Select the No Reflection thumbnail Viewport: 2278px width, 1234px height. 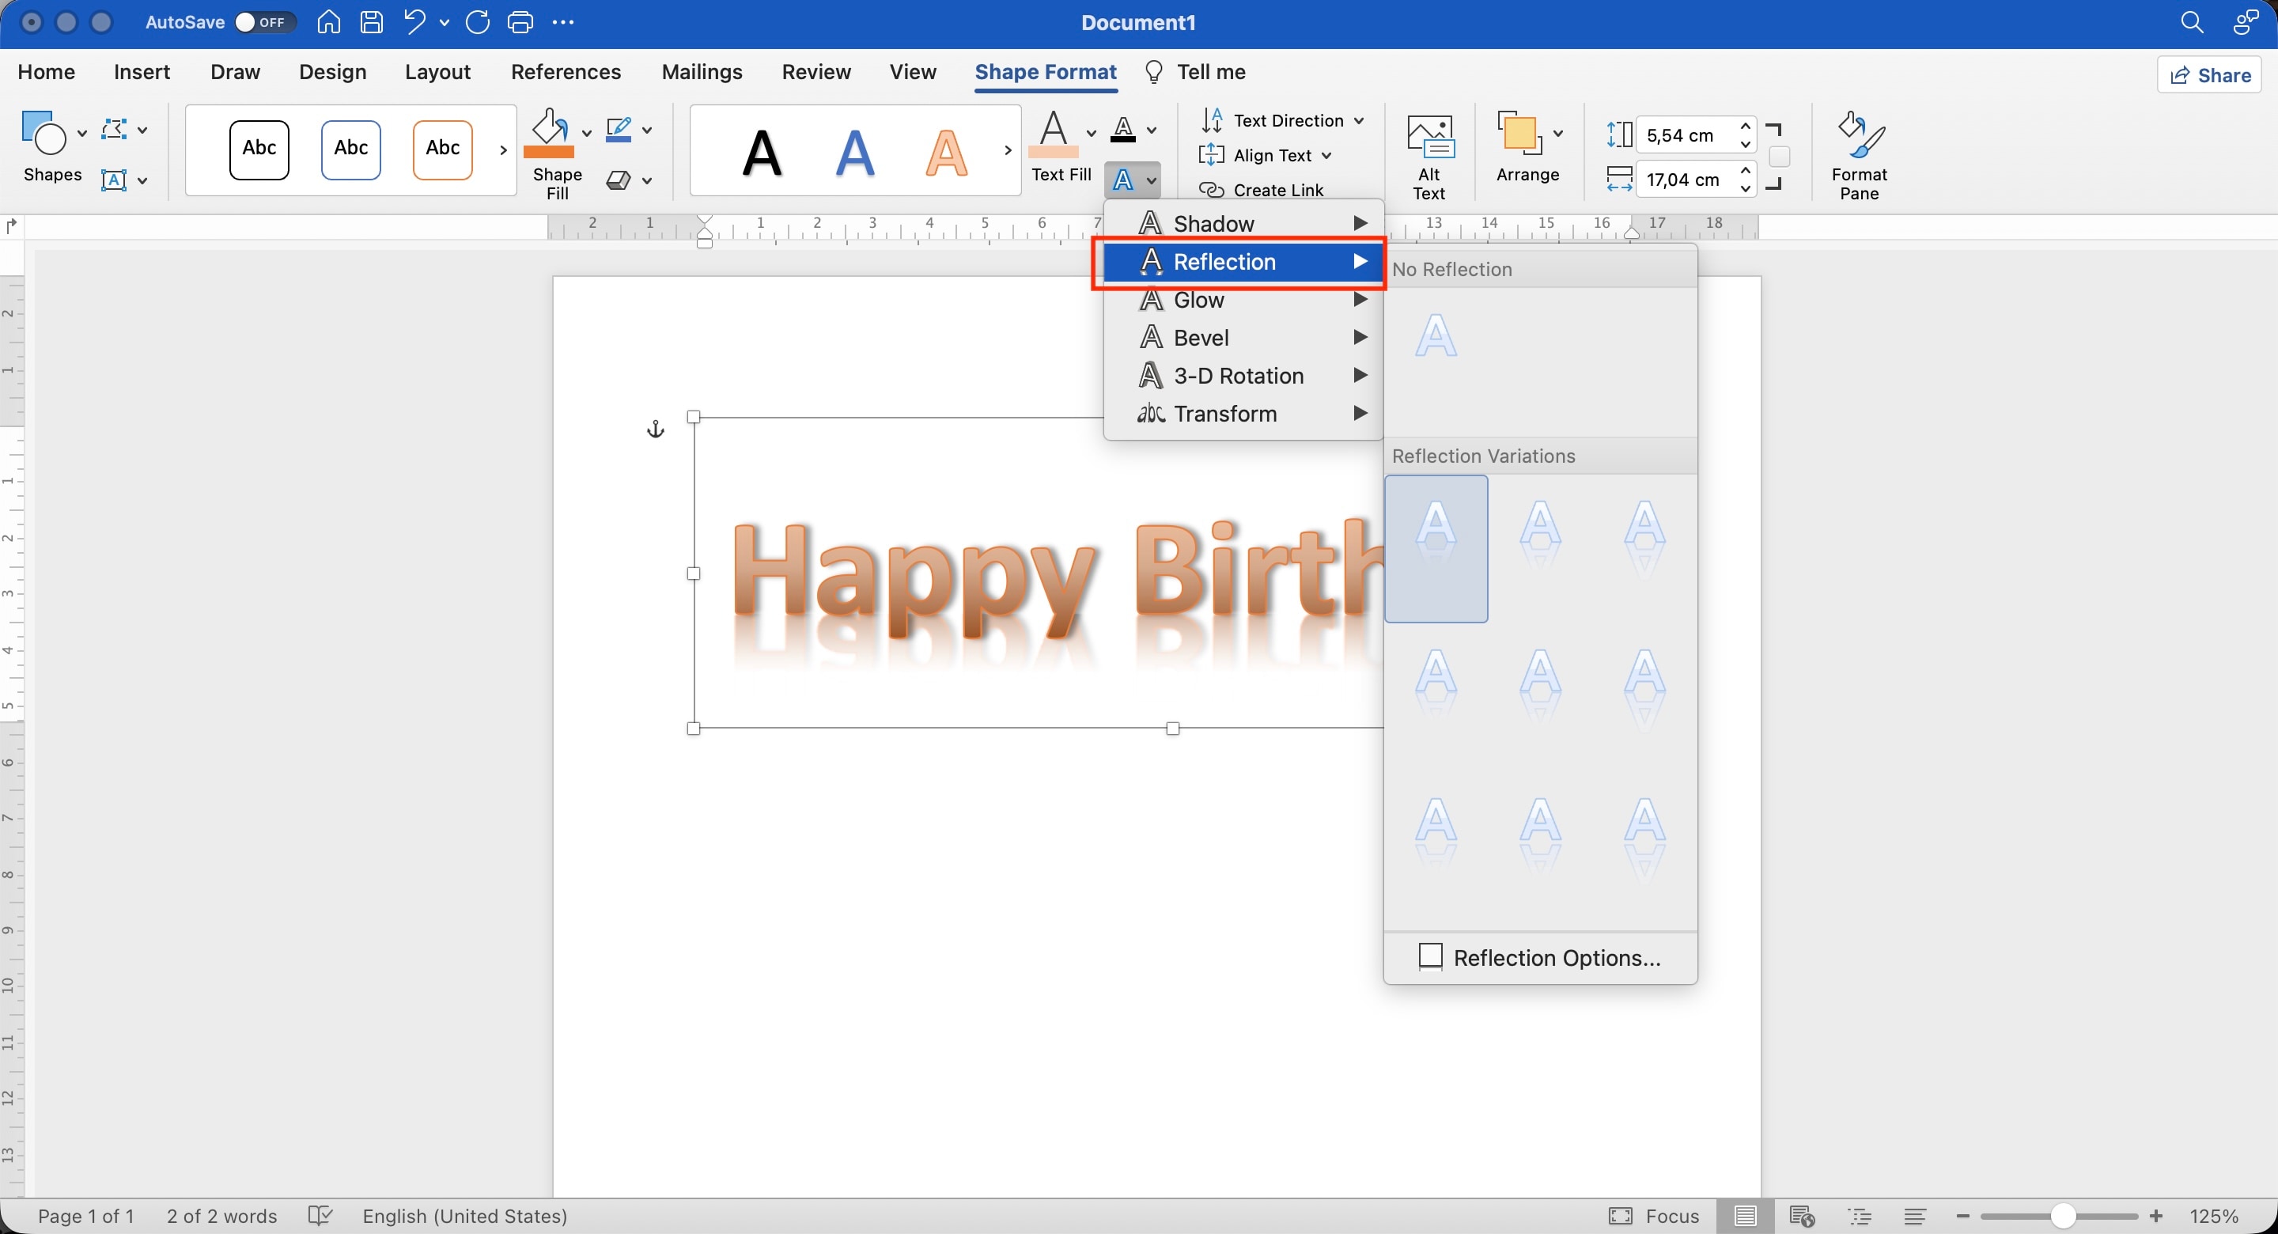[1436, 336]
